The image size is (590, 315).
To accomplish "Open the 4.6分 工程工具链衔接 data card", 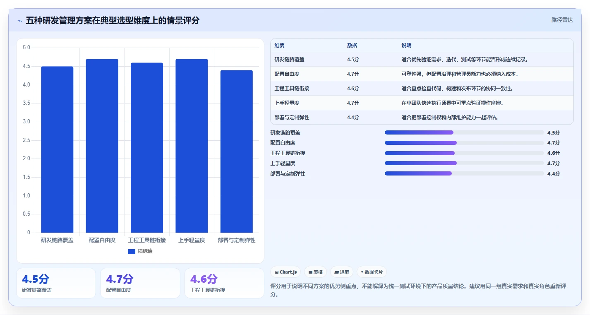I will (x=224, y=283).
